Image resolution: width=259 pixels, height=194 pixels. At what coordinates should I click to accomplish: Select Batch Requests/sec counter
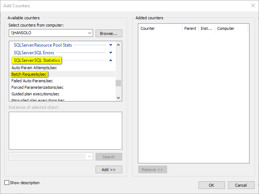tap(29, 74)
